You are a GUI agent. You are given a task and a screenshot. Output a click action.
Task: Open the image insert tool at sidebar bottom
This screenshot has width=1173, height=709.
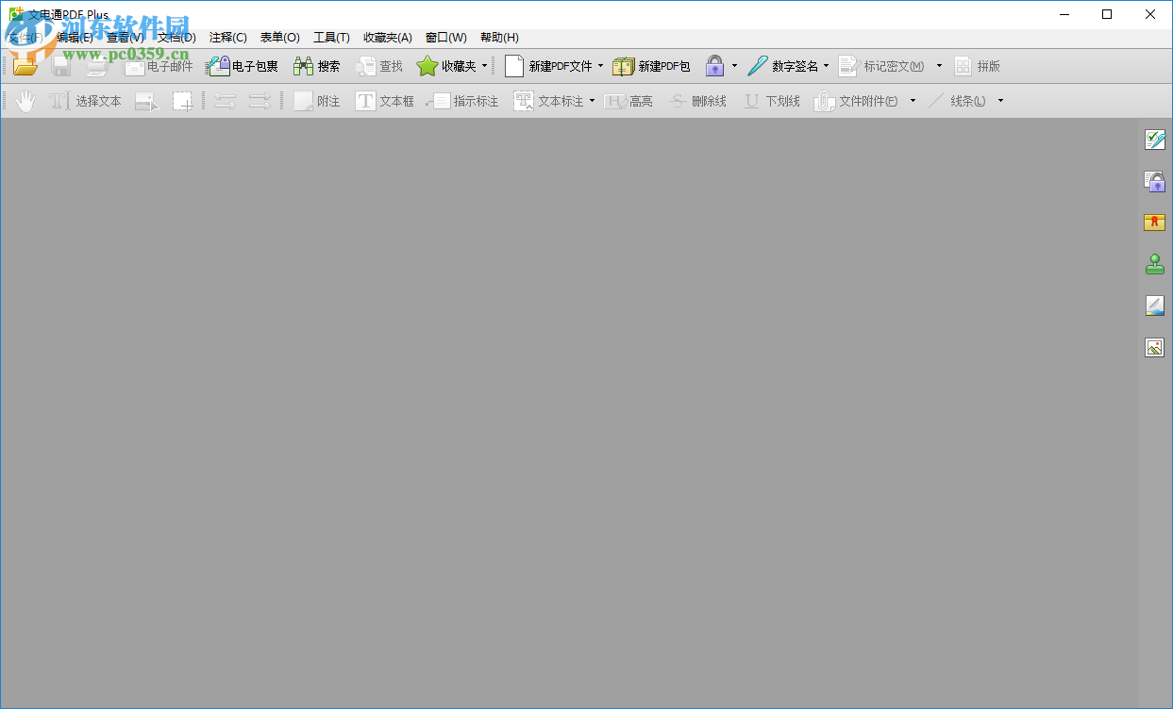tap(1154, 347)
